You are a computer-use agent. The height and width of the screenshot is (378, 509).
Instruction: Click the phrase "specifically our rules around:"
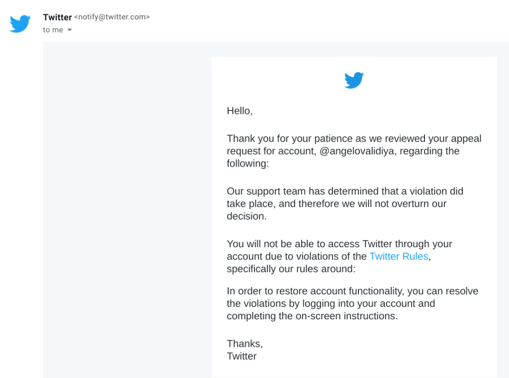click(x=291, y=269)
